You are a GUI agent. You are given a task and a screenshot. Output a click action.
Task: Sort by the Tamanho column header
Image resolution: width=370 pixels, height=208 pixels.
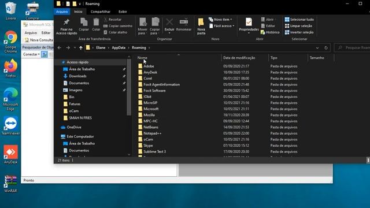pyautogui.click(x=317, y=58)
